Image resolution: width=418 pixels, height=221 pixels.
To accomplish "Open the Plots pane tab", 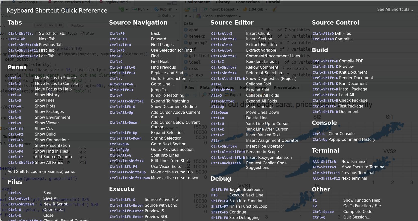I will [x=205, y=87].
